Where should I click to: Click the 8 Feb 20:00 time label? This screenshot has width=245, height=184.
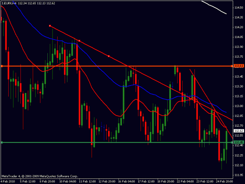[47, 181]
